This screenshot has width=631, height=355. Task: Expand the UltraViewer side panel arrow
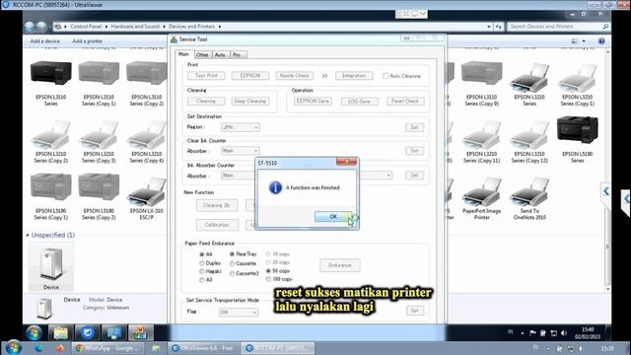(605, 191)
